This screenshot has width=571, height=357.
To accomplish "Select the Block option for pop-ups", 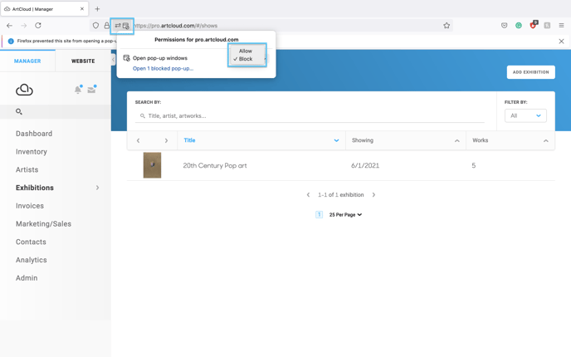I will click(x=246, y=59).
